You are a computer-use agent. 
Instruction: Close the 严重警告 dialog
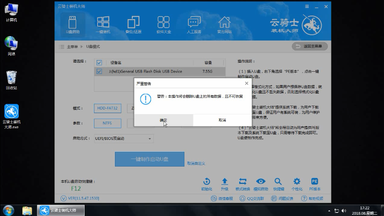[247, 83]
